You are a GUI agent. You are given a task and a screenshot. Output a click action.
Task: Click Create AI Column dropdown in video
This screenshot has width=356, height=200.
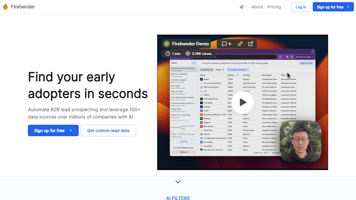tap(238, 70)
